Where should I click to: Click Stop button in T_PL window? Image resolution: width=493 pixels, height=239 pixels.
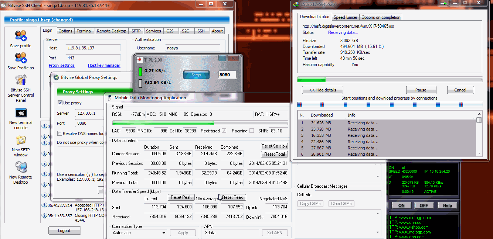(x=196, y=75)
